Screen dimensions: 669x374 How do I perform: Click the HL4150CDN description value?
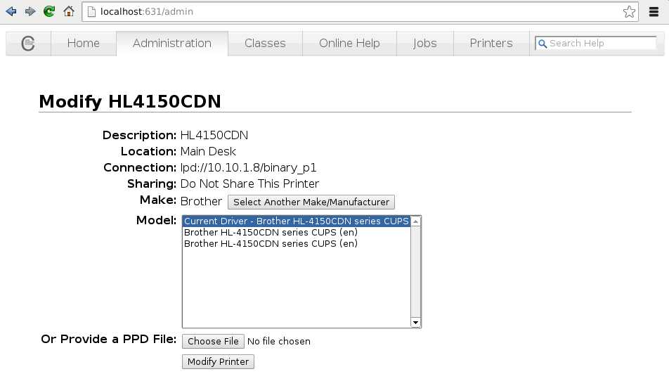(x=214, y=136)
